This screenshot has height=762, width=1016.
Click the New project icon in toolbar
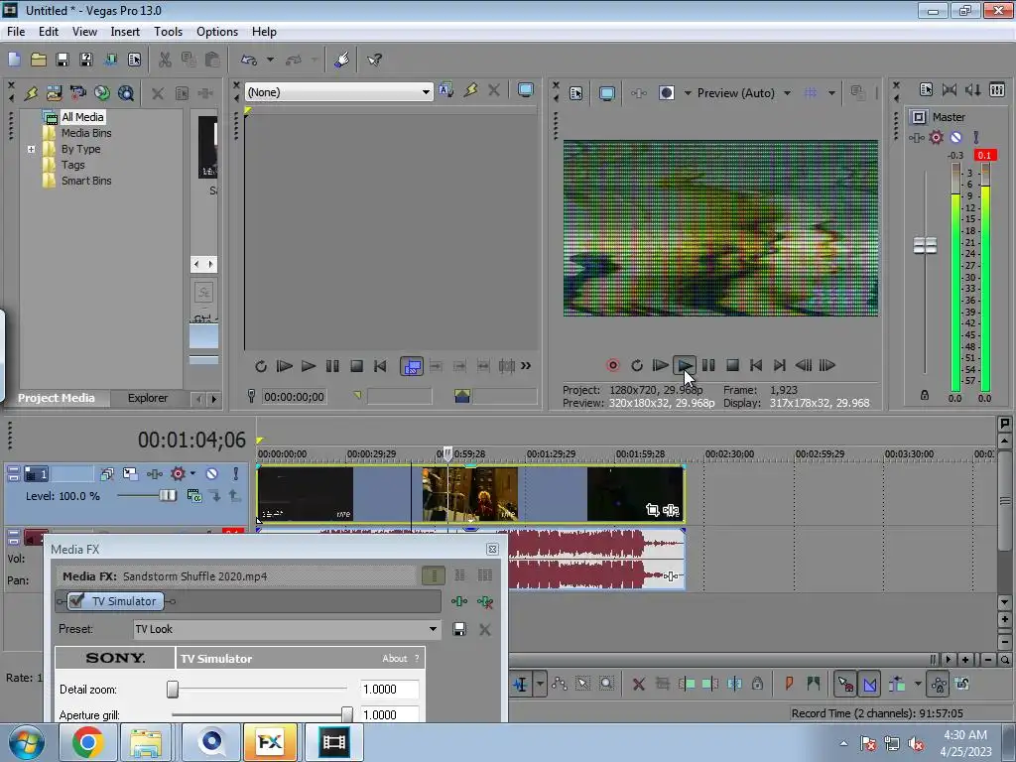point(14,60)
